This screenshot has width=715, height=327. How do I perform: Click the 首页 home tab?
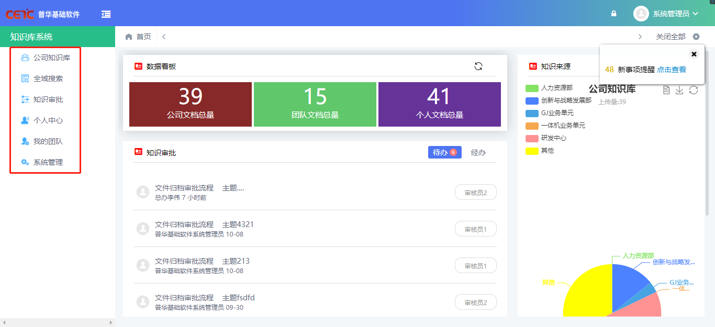coord(138,37)
